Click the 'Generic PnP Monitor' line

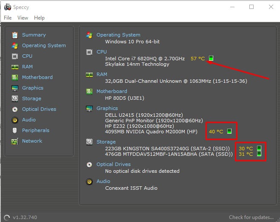tap(154, 121)
